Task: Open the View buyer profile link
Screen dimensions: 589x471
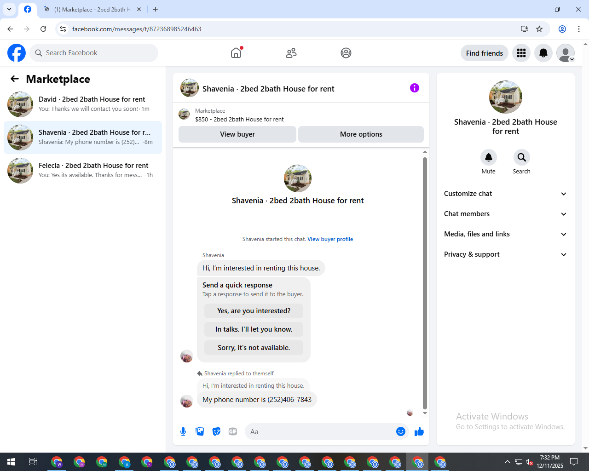Action: (x=330, y=239)
